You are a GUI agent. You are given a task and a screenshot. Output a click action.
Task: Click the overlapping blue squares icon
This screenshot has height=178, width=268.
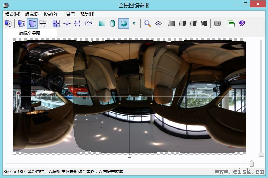tap(21, 24)
